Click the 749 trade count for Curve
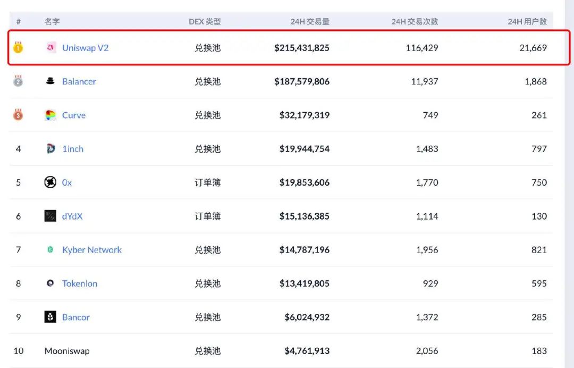The height and width of the screenshot is (368, 574). coord(430,115)
